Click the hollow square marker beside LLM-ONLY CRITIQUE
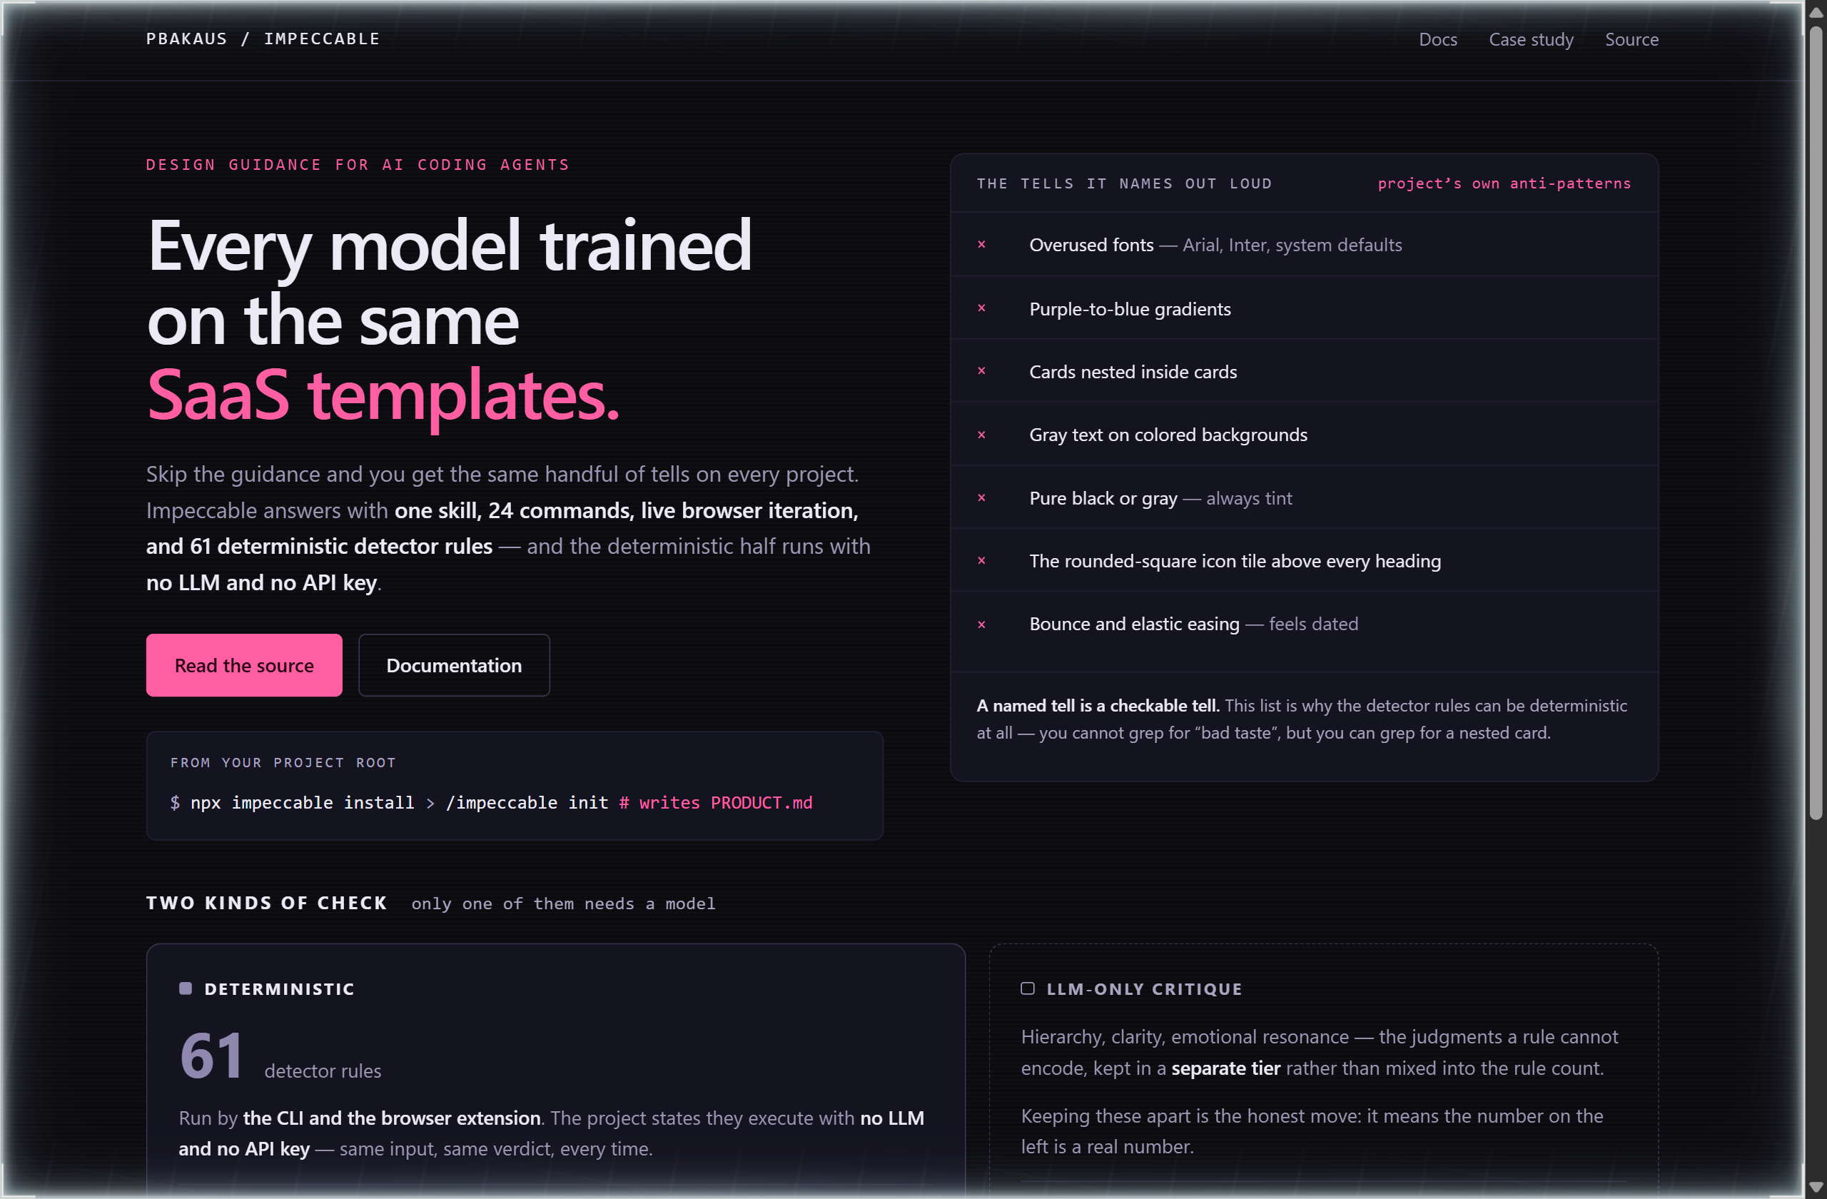The height and width of the screenshot is (1199, 1827). (1027, 988)
